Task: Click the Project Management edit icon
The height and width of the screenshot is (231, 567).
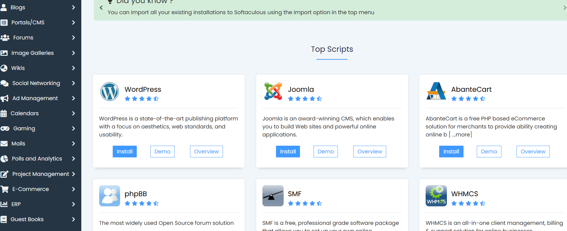Action: tap(5, 174)
